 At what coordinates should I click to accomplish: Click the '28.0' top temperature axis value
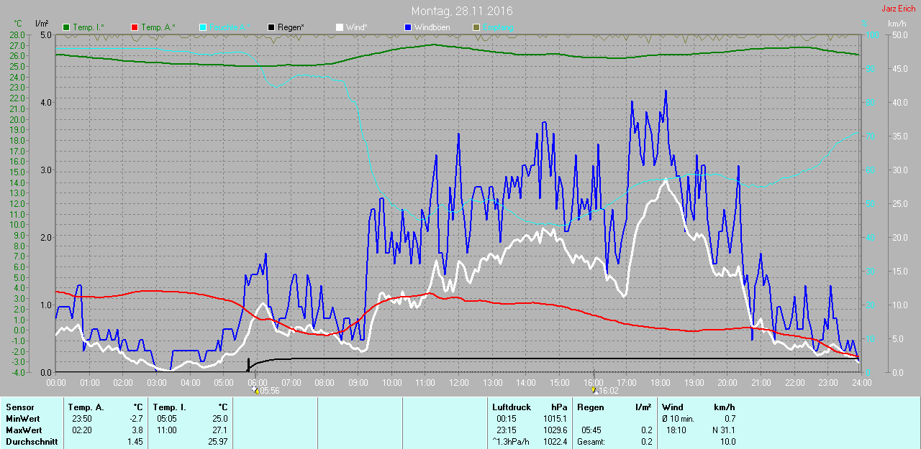(x=17, y=34)
